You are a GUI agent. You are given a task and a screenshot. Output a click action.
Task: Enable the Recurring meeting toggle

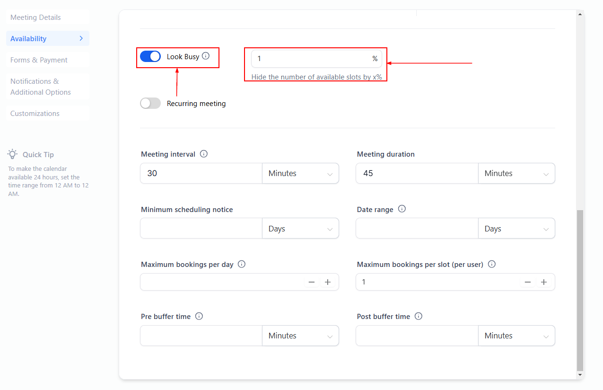click(x=150, y=103)
